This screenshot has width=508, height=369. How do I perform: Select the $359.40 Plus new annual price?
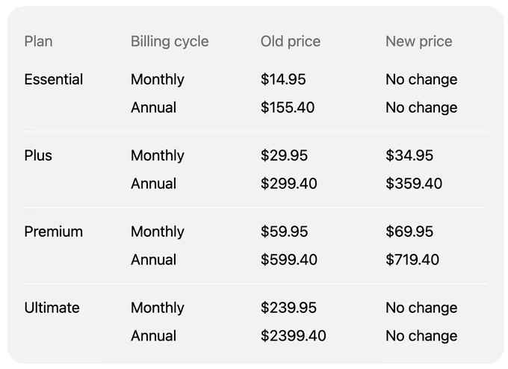point(414,184)
